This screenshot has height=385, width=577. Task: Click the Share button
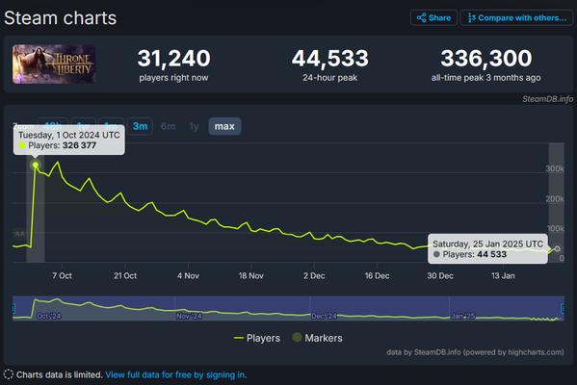tap(433, 17)
